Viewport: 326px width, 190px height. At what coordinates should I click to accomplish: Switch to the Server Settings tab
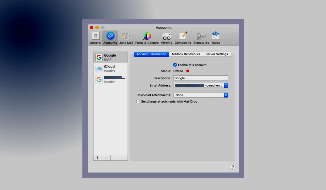coord(217,54)
